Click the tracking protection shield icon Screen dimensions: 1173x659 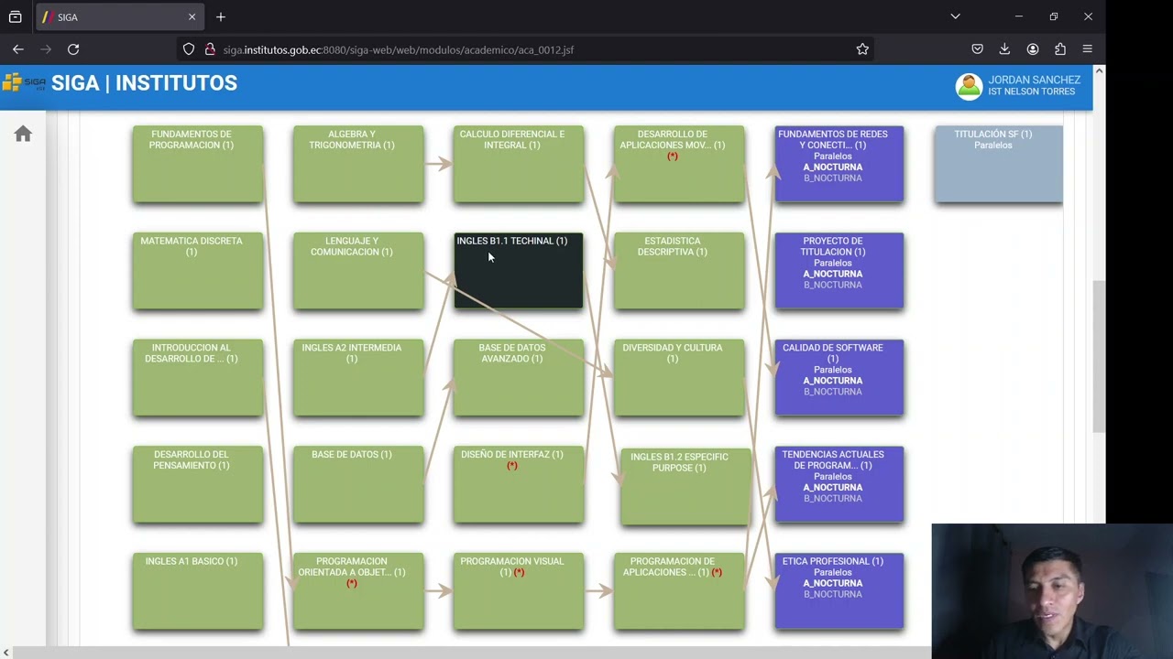click(189, 49)
